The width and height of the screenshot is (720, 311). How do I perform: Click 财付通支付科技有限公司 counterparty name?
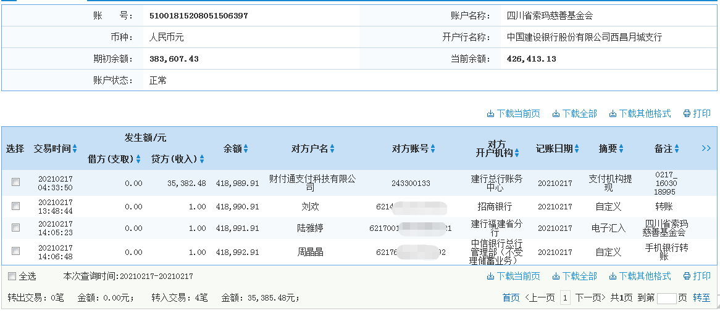312,183
